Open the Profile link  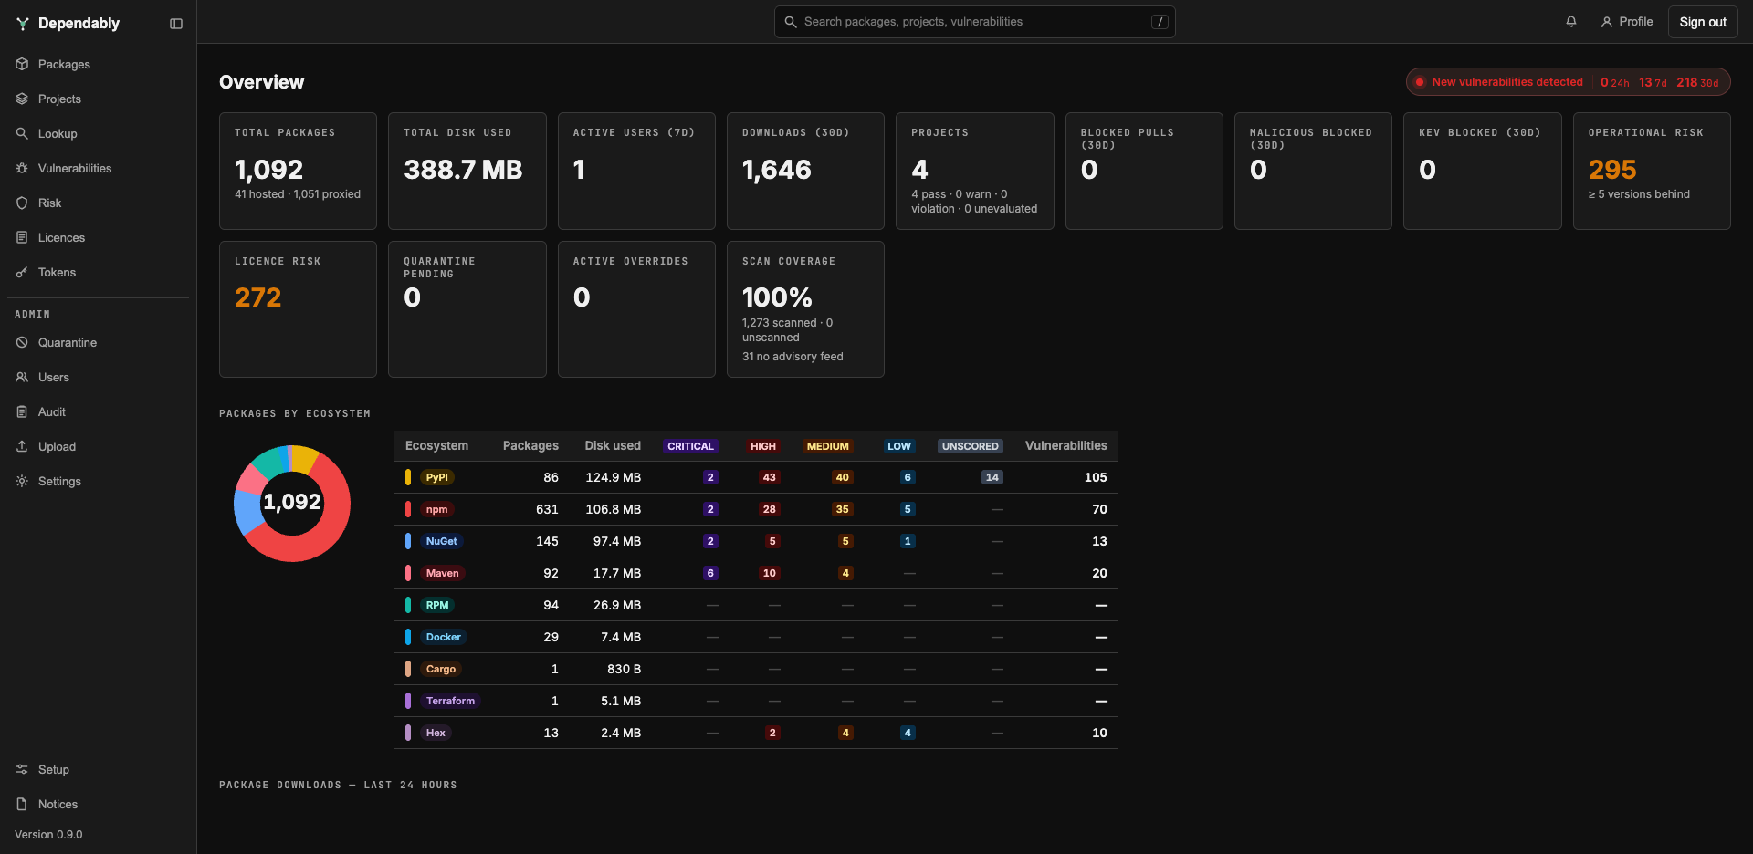point(1627,22)
